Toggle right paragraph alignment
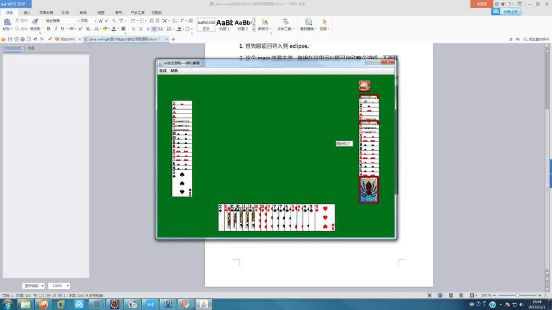This screenshot has height=310, width=552. pyautogui.click(x=148, y=29)
